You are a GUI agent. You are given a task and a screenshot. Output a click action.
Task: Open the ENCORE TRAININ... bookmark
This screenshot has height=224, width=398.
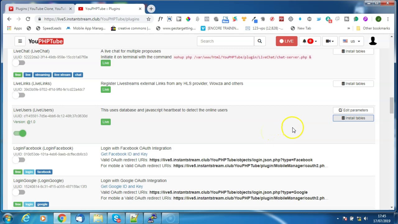coord(220,28)
